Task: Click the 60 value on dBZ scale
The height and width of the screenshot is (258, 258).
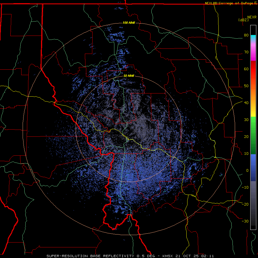Action: [246, 69]
